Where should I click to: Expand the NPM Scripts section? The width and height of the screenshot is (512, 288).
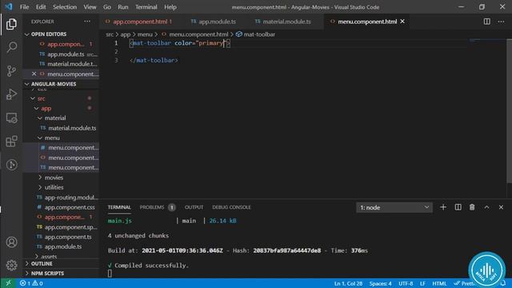tap(61, 274)
